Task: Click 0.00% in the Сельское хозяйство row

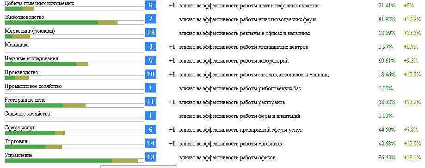Action: click(x=385, y=116)
